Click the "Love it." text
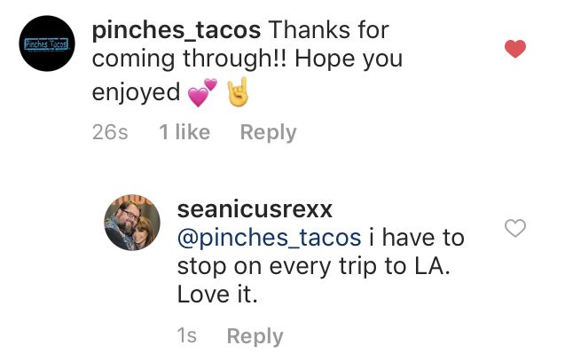This screenshot has width=565, height=361. pos(217,294)
